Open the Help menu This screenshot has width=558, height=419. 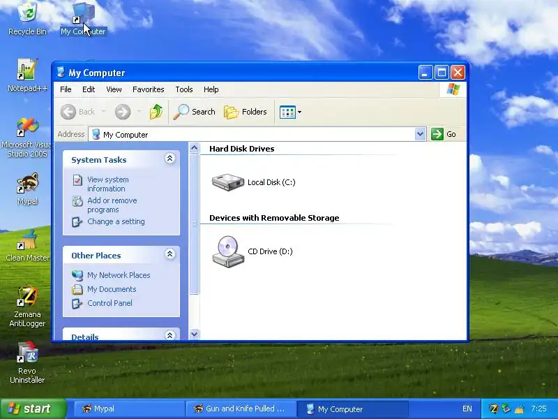(x=211, y=89)
